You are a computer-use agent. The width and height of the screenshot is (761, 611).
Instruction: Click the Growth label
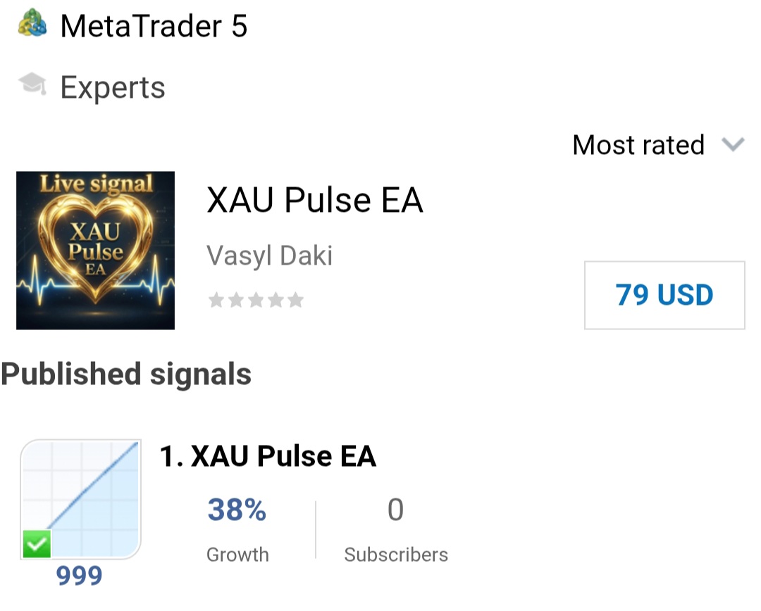[237, 555]
